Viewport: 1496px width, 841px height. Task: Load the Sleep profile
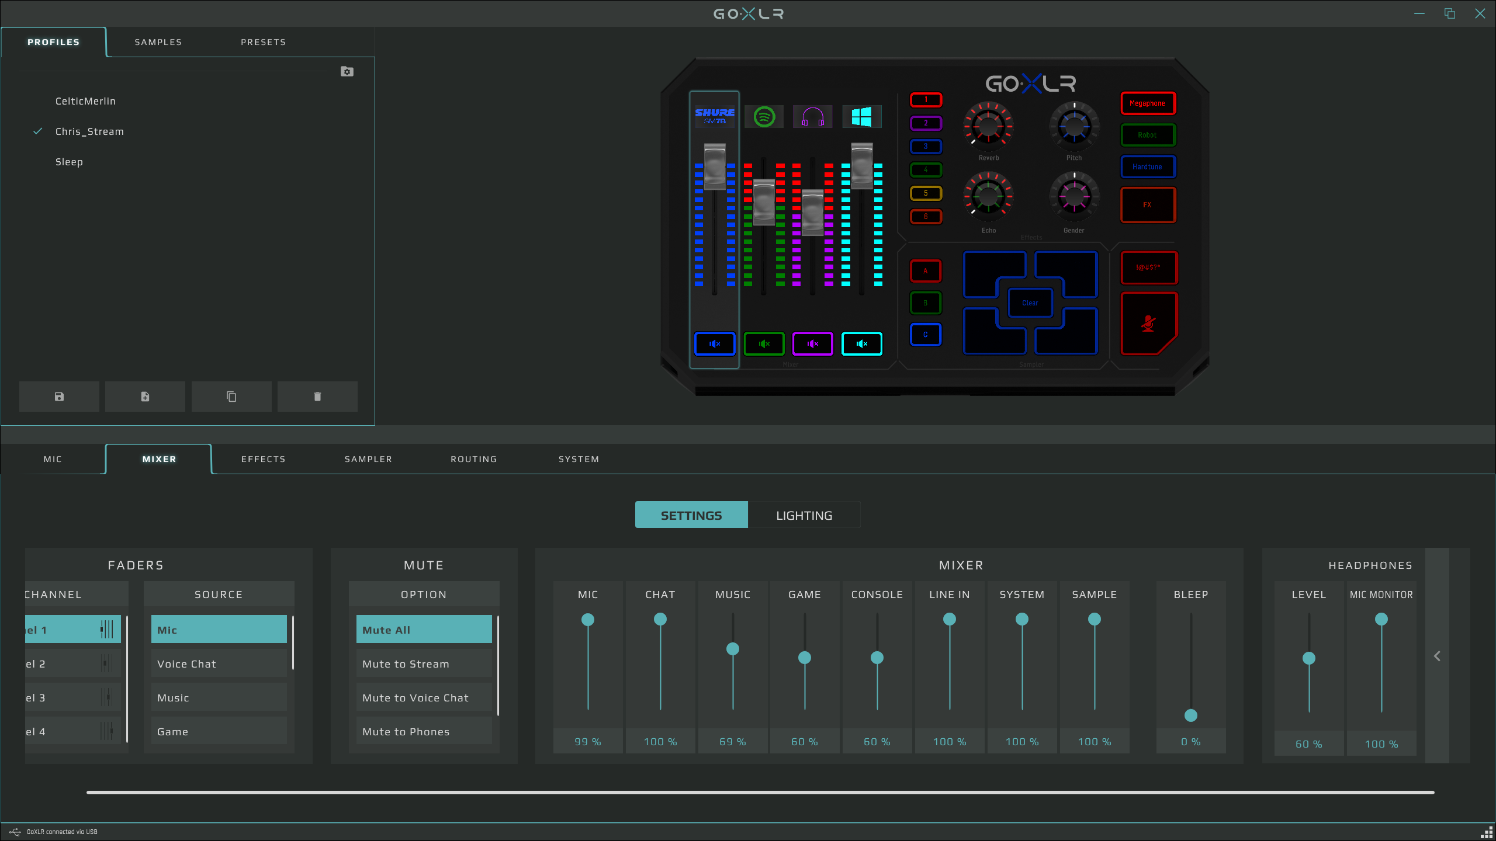tap(69, 162)
